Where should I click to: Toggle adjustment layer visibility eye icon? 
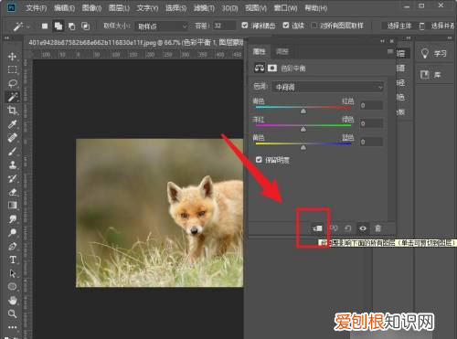pos(363,228)
